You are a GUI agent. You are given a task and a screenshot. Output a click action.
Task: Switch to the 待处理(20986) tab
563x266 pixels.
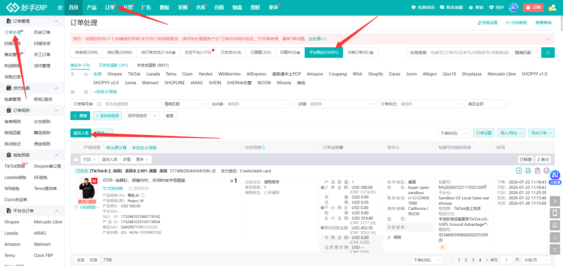point(120,53)
